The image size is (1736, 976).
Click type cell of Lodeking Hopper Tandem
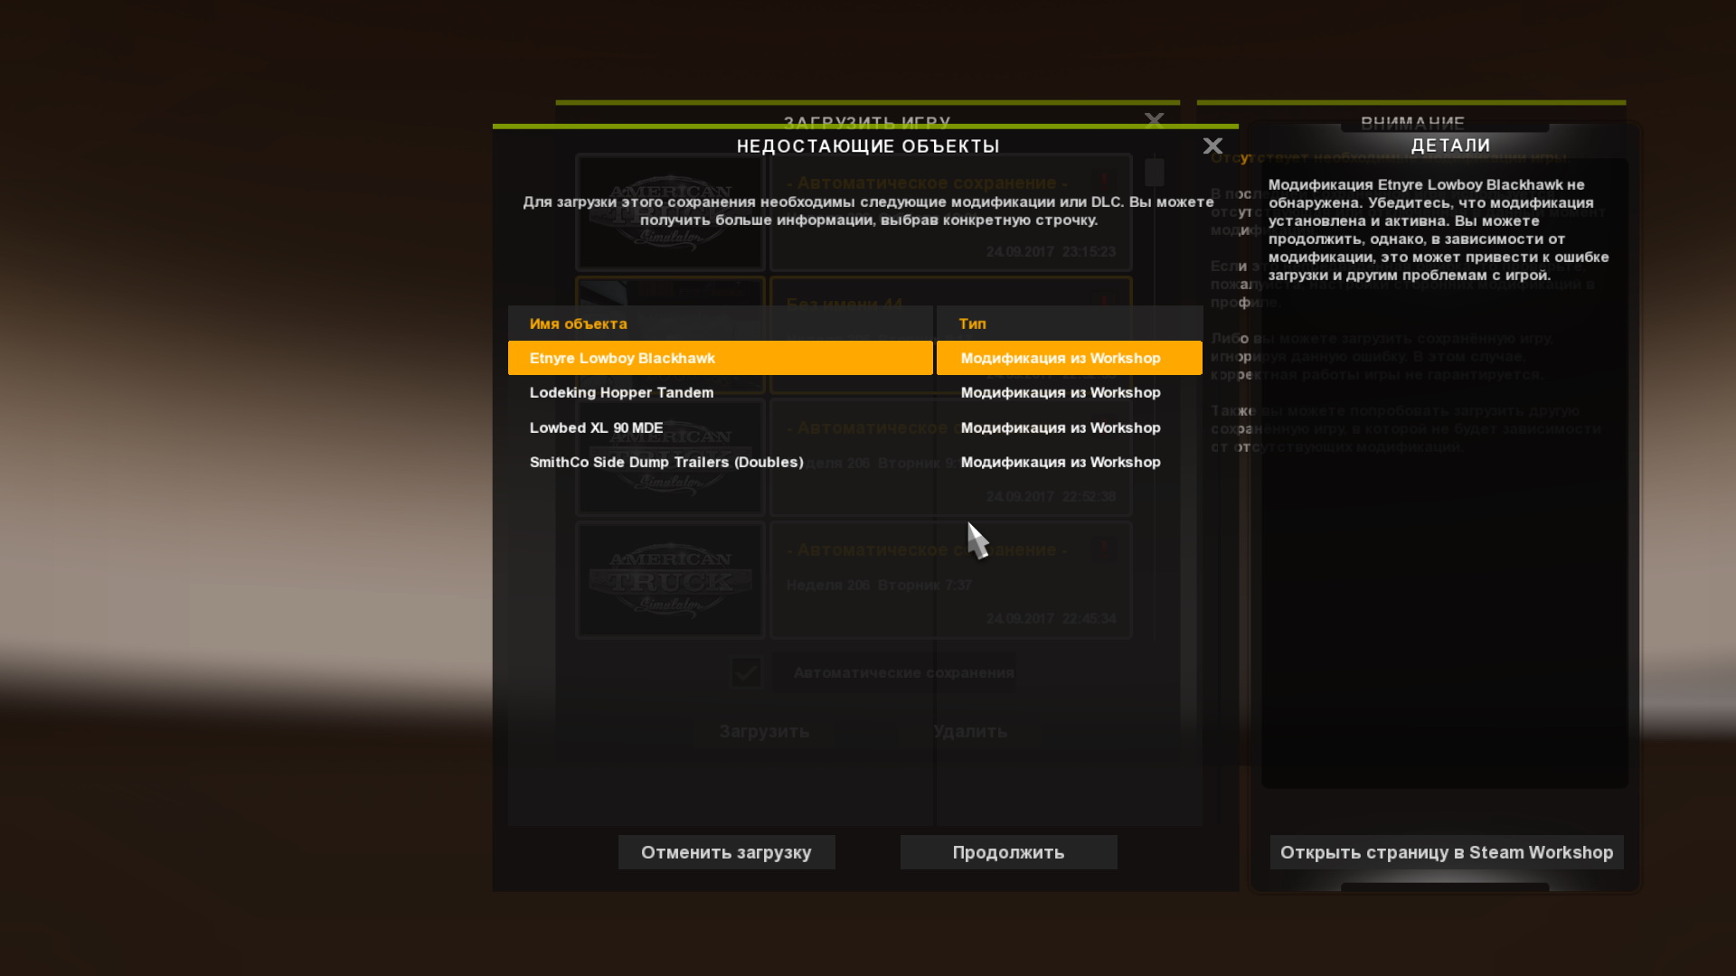1070,392
